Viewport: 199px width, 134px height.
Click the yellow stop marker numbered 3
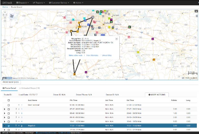click(x=154, y=59)
